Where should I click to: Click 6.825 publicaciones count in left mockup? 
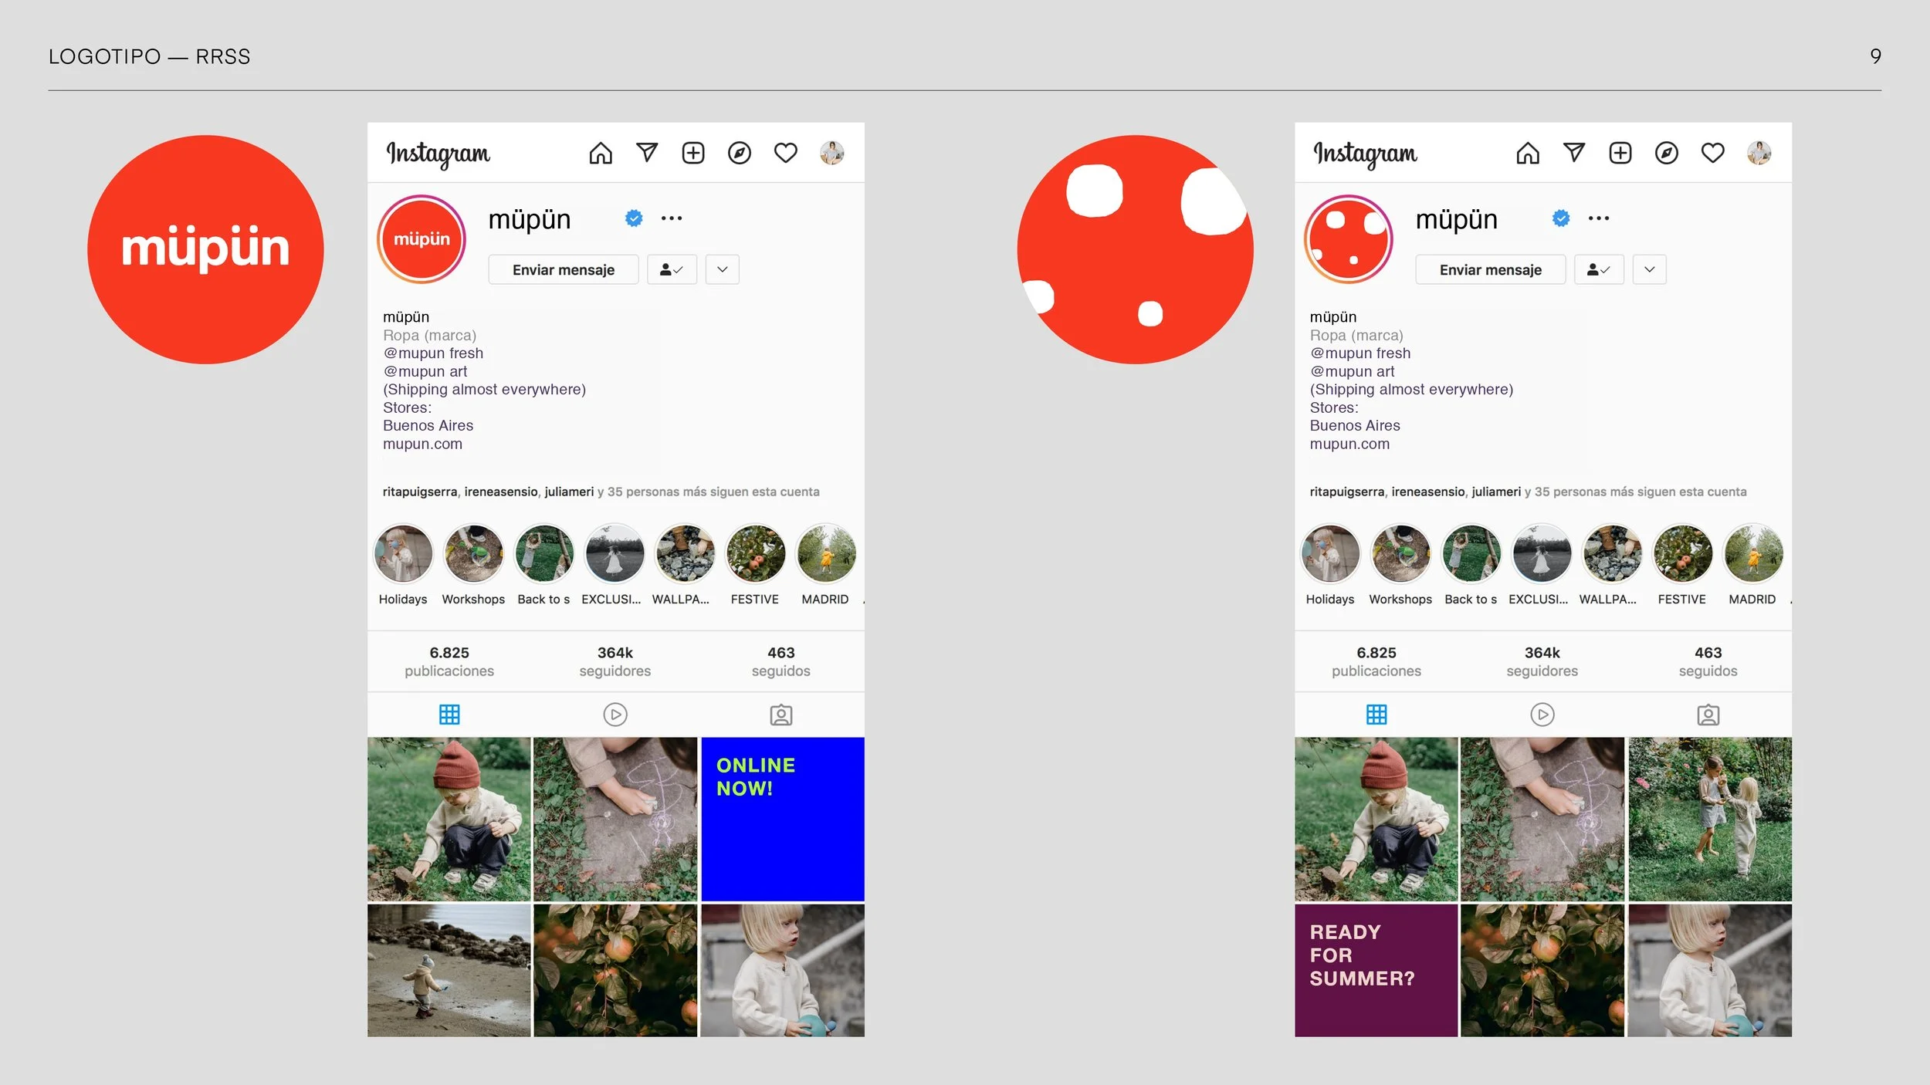(449, 661)
